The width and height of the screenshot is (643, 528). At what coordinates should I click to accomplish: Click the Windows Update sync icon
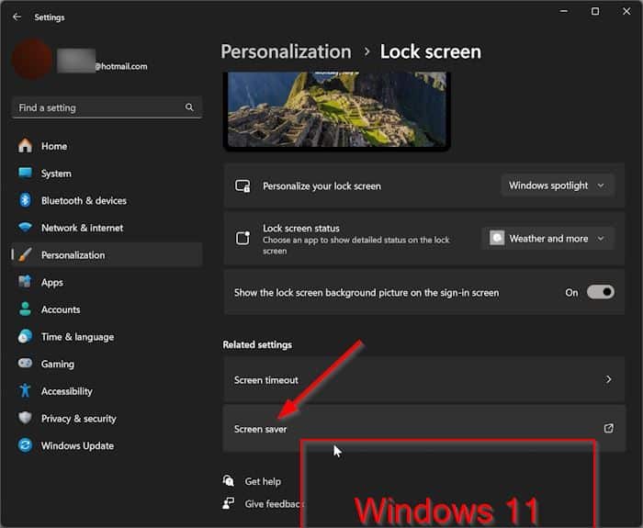pyautogui.click(x=25, y=445)
